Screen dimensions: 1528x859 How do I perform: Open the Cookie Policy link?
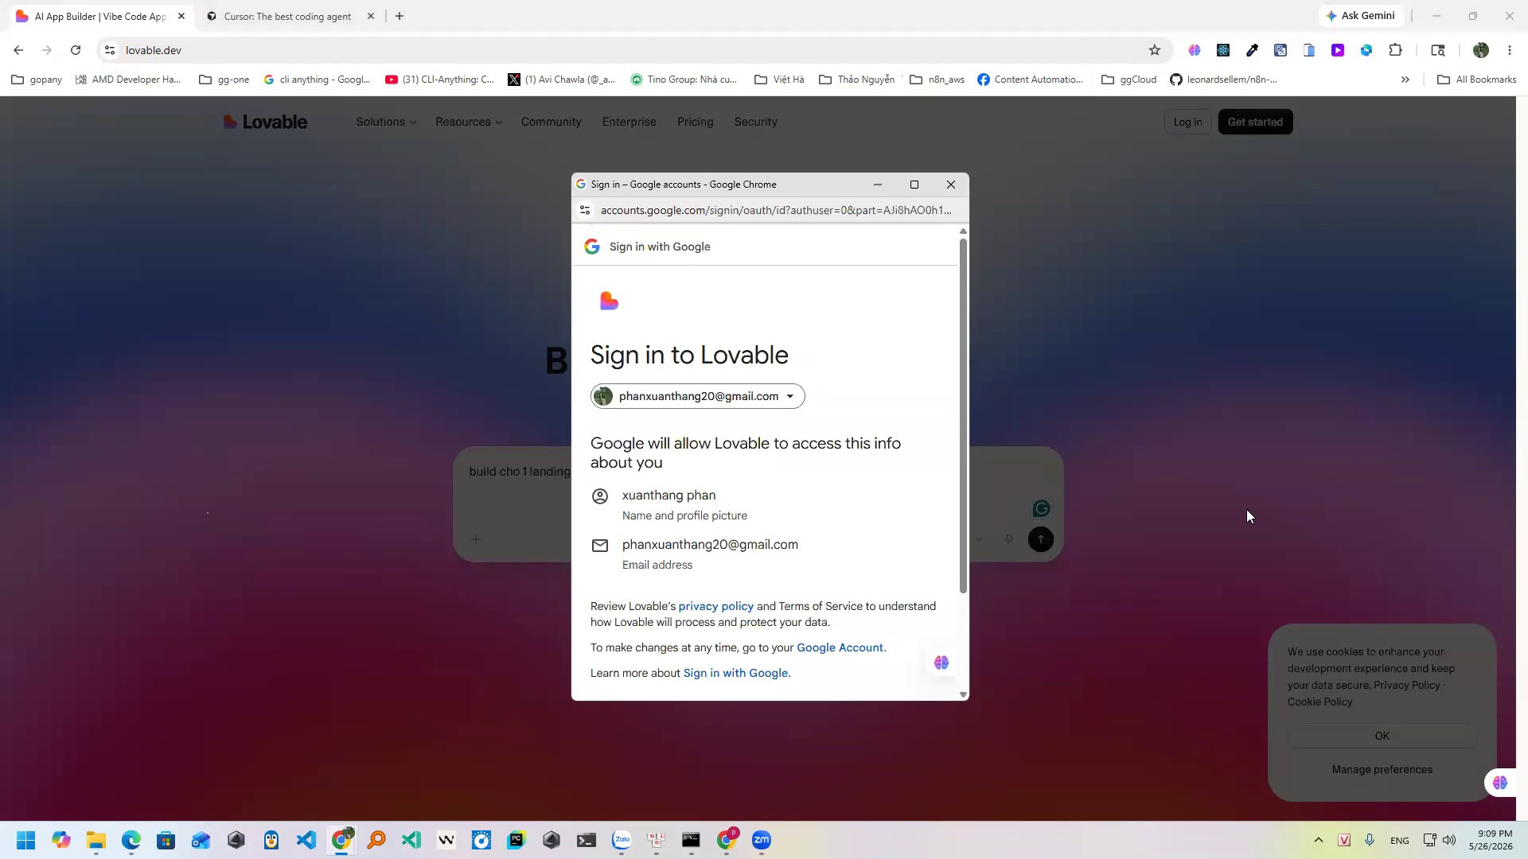click(1320, 702)
